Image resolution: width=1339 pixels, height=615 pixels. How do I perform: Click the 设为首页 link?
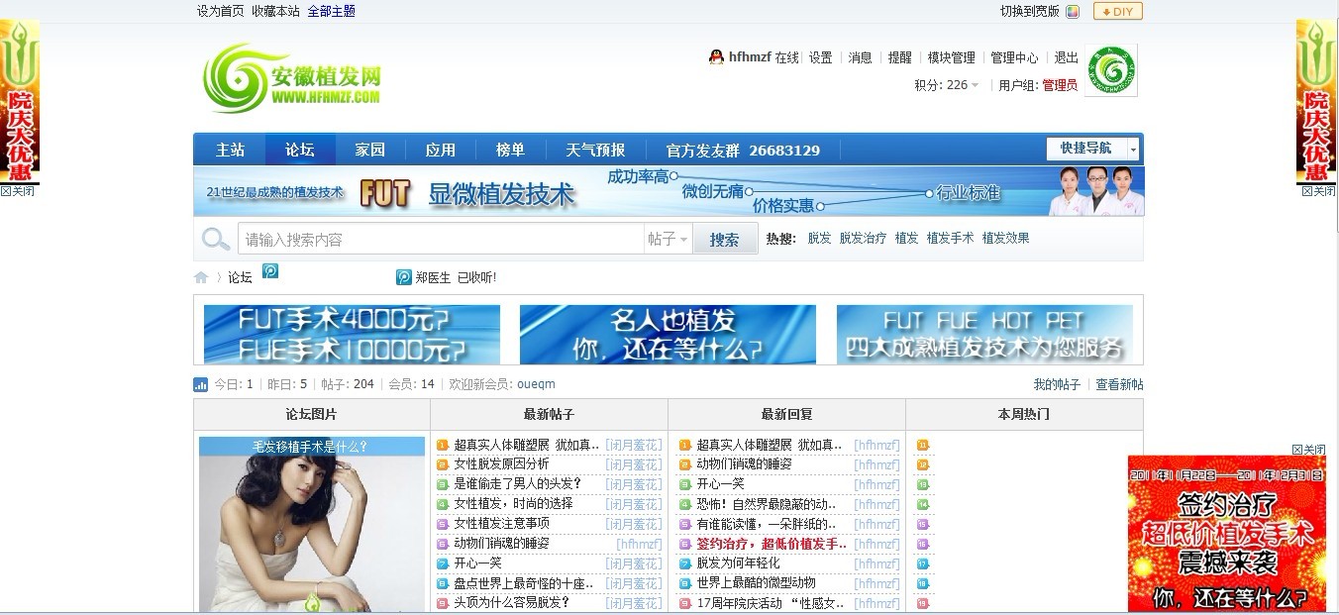(221, 12)
